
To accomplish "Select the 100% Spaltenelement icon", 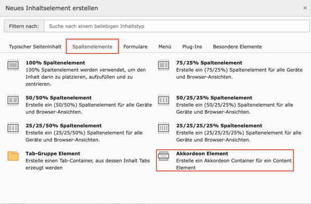I will pos(13,65).
